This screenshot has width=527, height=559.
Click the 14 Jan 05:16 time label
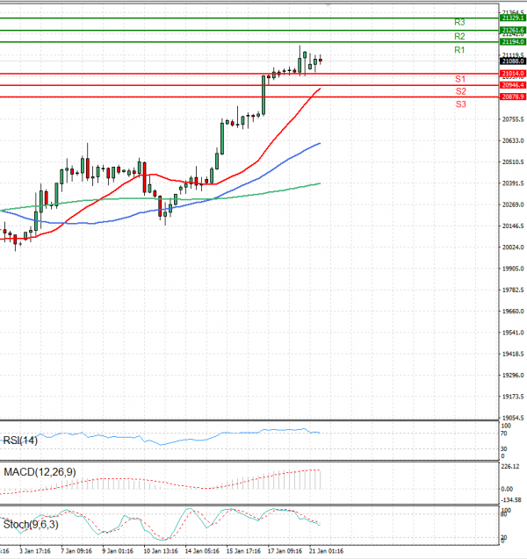coord(202,551)
